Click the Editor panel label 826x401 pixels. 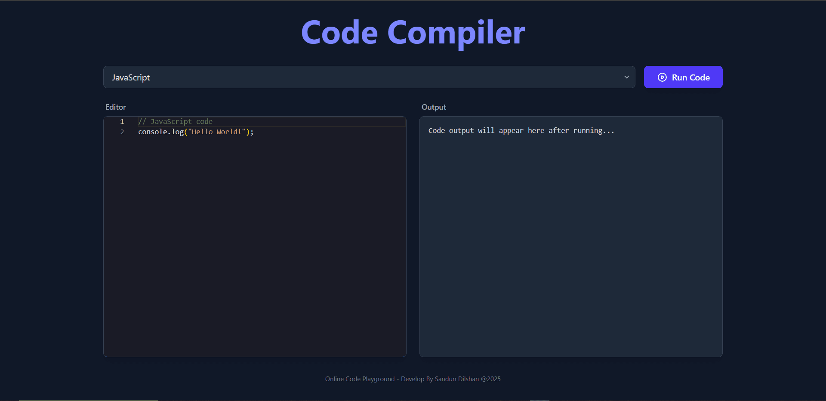(x=115, y=107)
